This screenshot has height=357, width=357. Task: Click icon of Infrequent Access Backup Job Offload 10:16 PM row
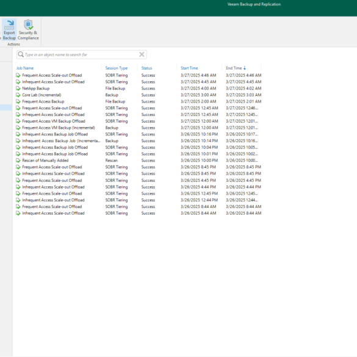(18, 134)
